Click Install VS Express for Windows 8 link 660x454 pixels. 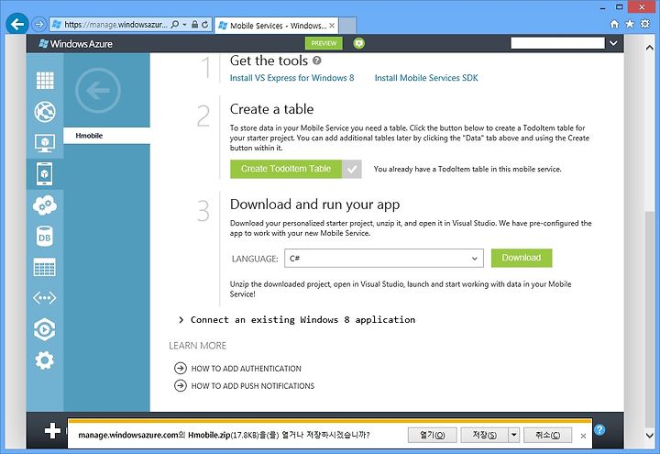292,78
